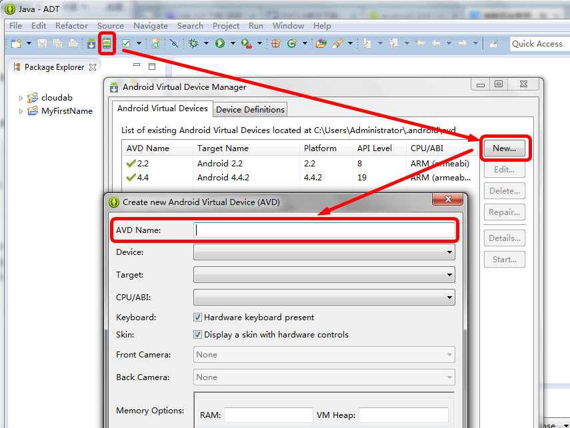Click the Delete... button

coord(504,190)
